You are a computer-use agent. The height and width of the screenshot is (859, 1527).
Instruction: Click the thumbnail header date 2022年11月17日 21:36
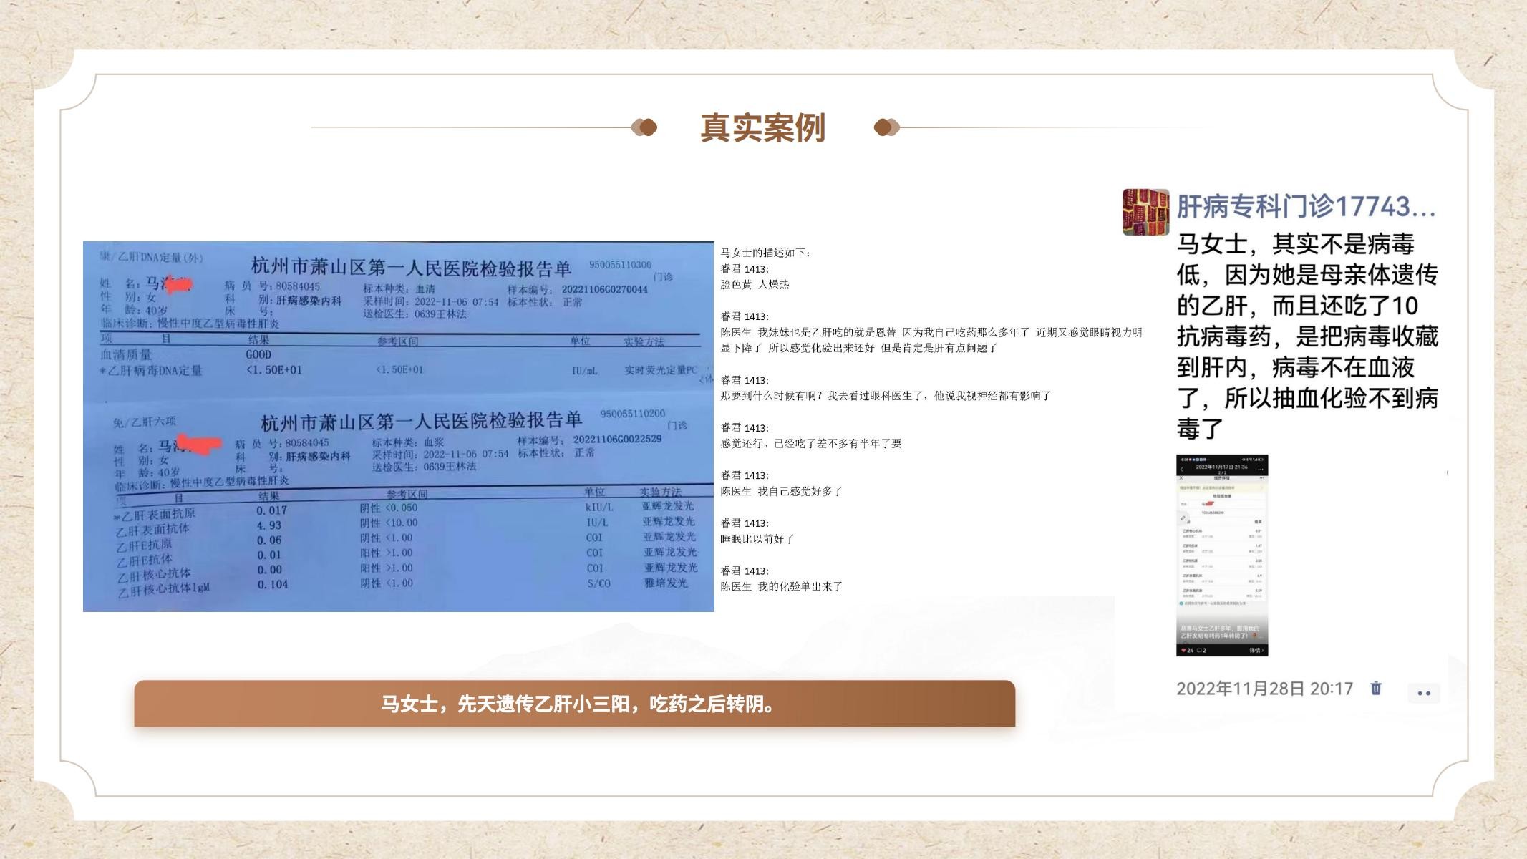coord(1222,467)
